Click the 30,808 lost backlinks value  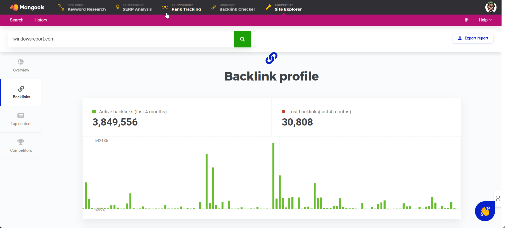point(297,122)
